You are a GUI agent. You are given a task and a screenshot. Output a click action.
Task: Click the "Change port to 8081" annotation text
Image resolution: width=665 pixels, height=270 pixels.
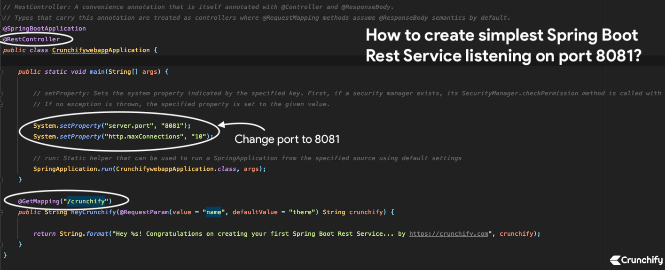[287, 139]
